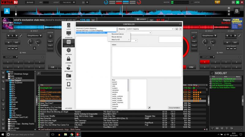Open the Audio settings tab
Viewport: 245px width, 137px height.
pos(69,26)
